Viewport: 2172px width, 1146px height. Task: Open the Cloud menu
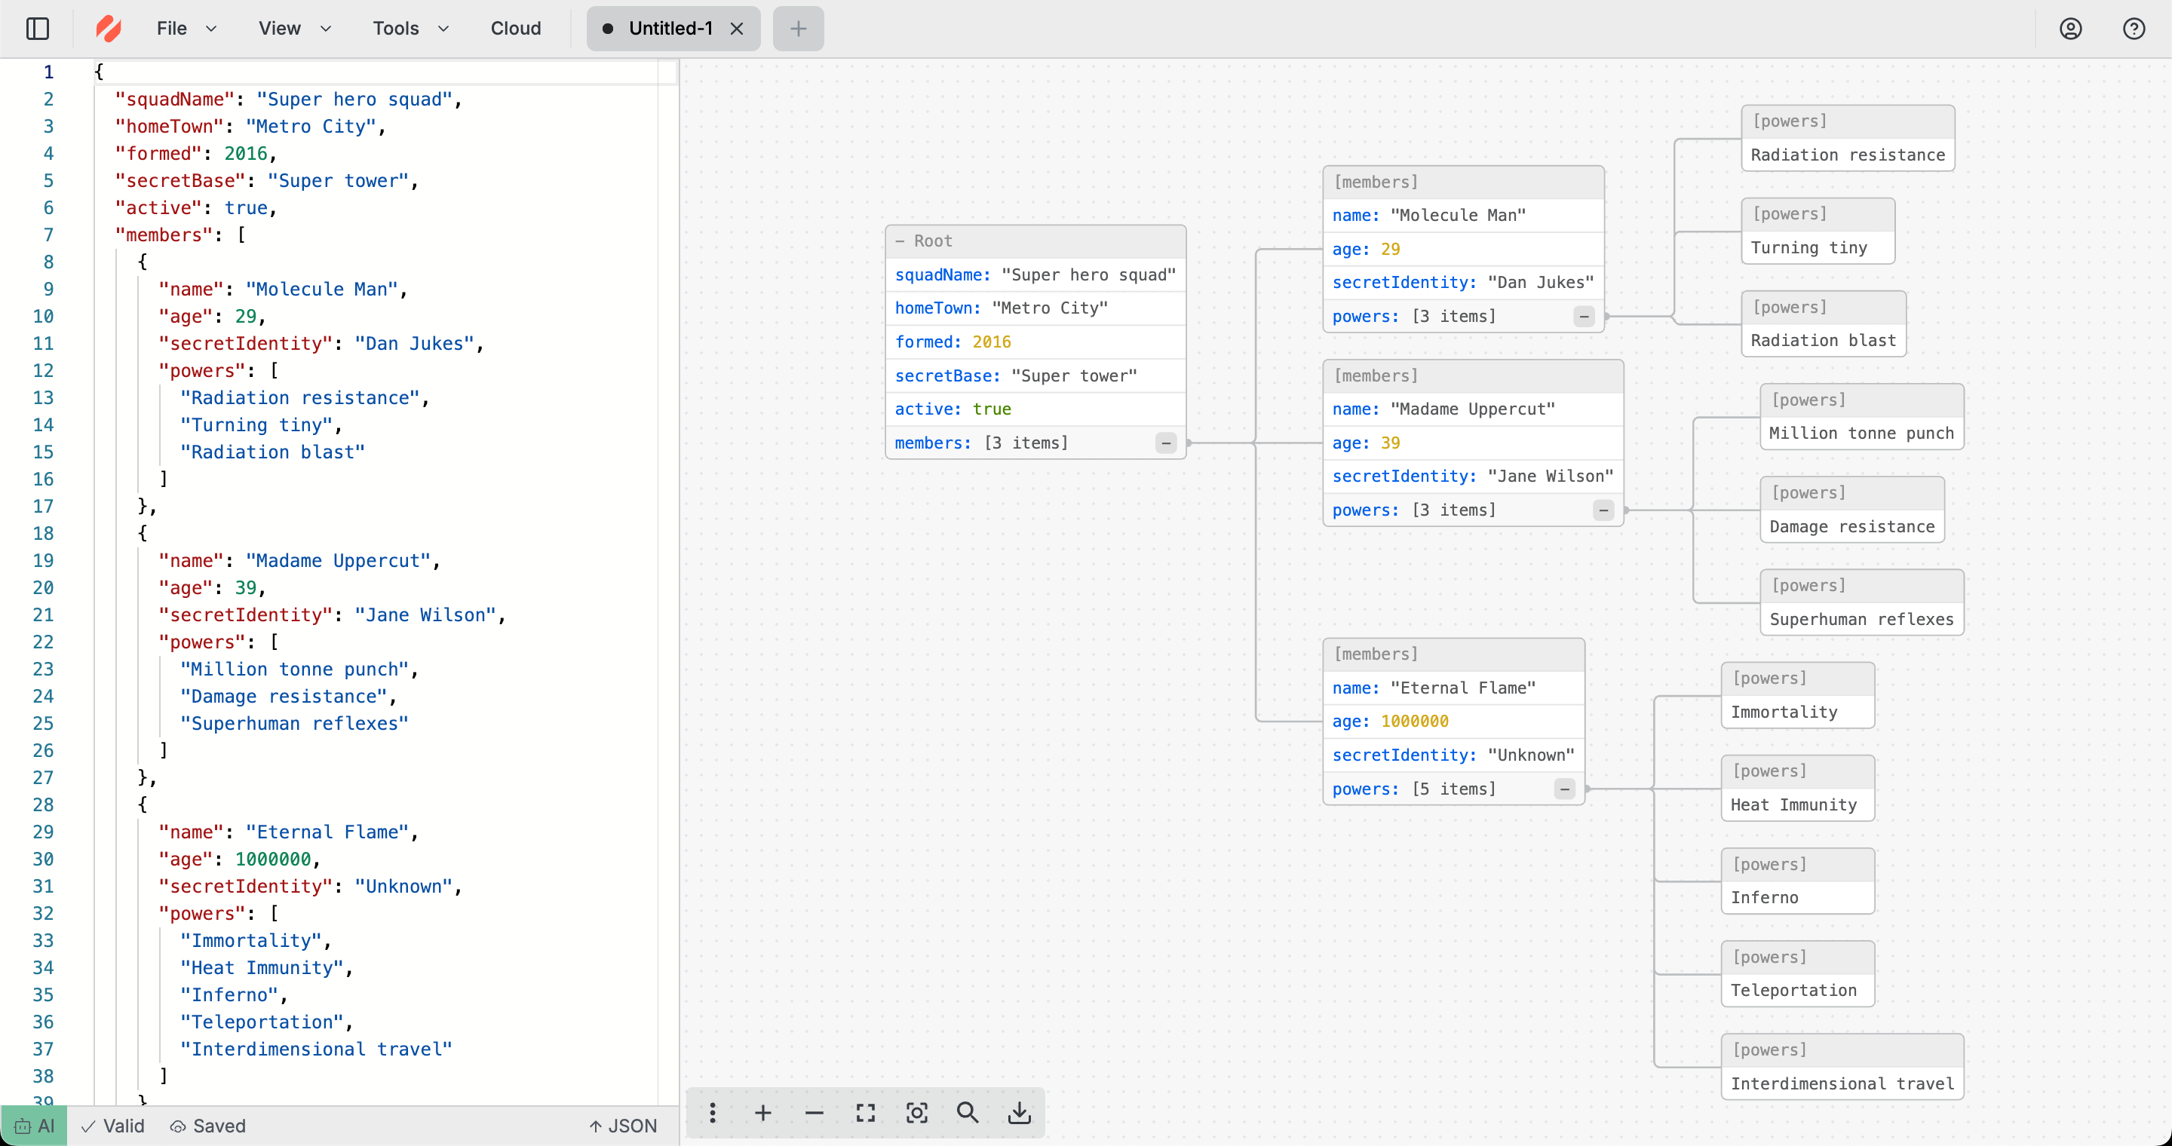[x=515, y=28]
